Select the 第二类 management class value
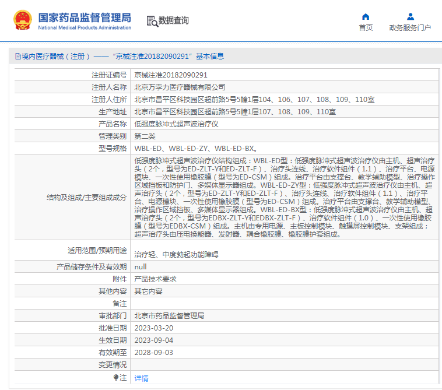 pos(145,136)
